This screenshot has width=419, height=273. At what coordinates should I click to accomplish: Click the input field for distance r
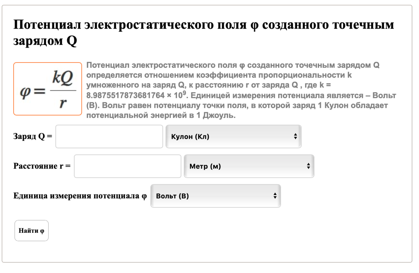(x=127, y=166)
